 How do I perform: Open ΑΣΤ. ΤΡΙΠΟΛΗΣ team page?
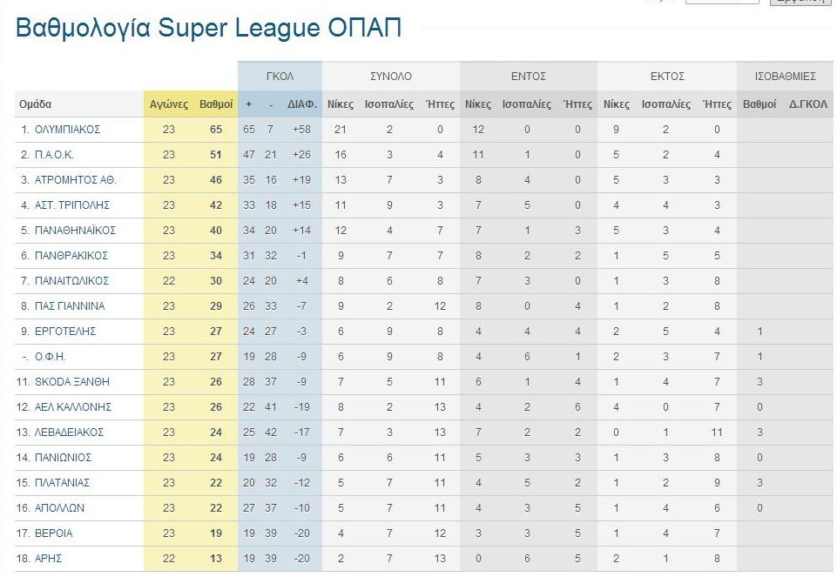[75, 205]
